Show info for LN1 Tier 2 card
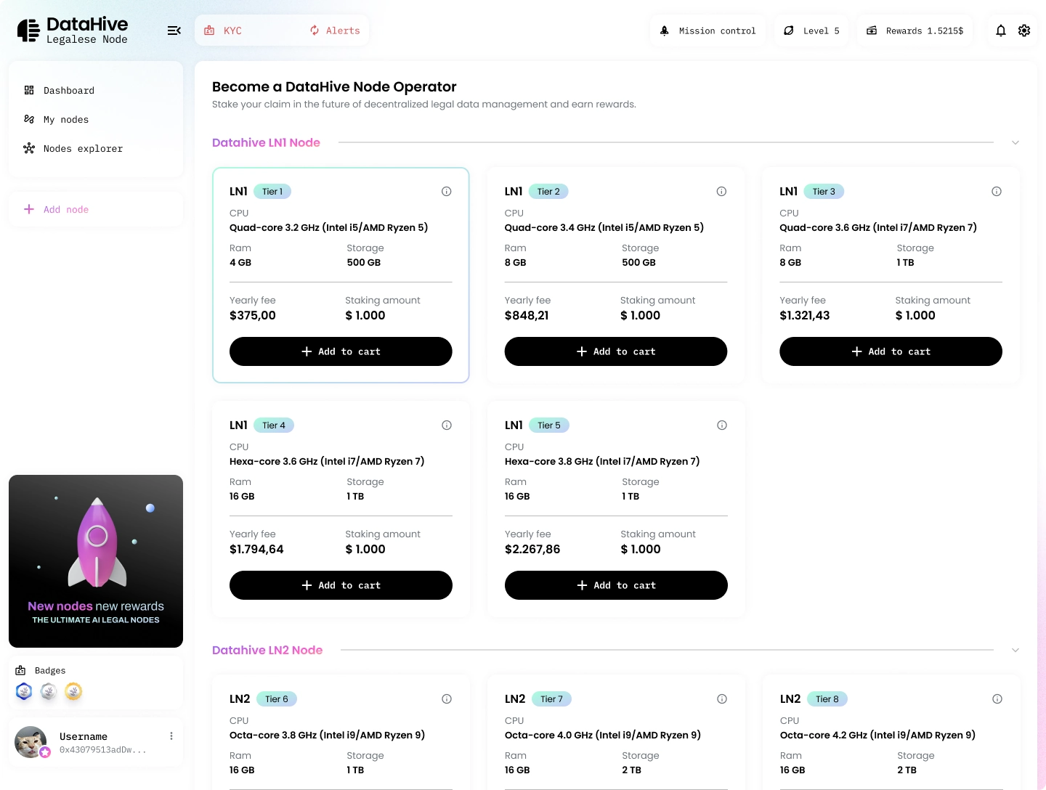1046x790 pixels. [x=721, y=192]
